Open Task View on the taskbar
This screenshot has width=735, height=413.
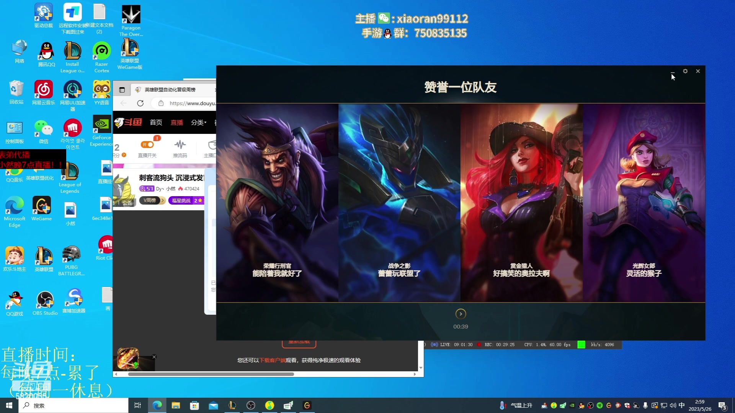(138, 405)
